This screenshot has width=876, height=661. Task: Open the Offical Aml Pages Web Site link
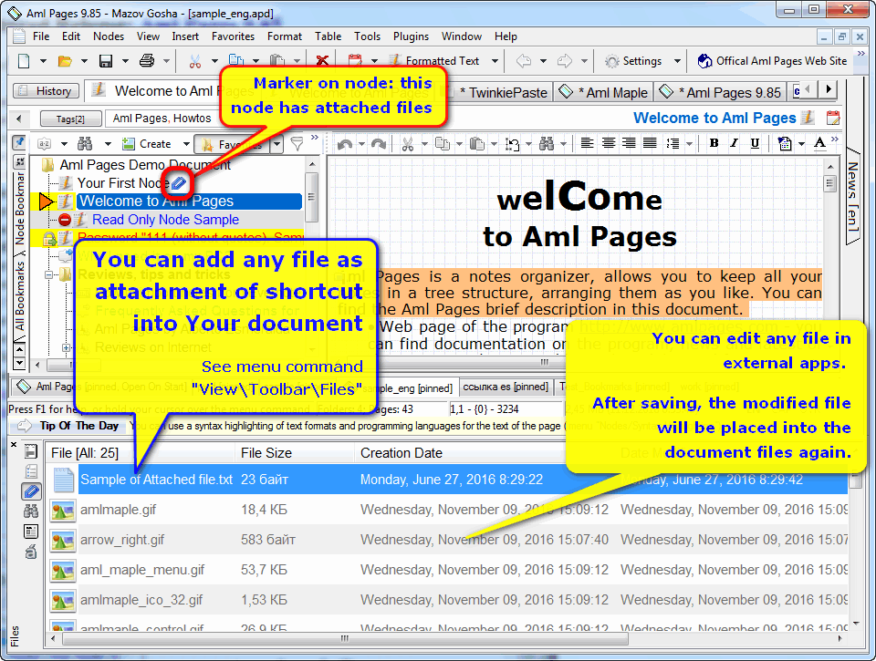click(773, 61)
